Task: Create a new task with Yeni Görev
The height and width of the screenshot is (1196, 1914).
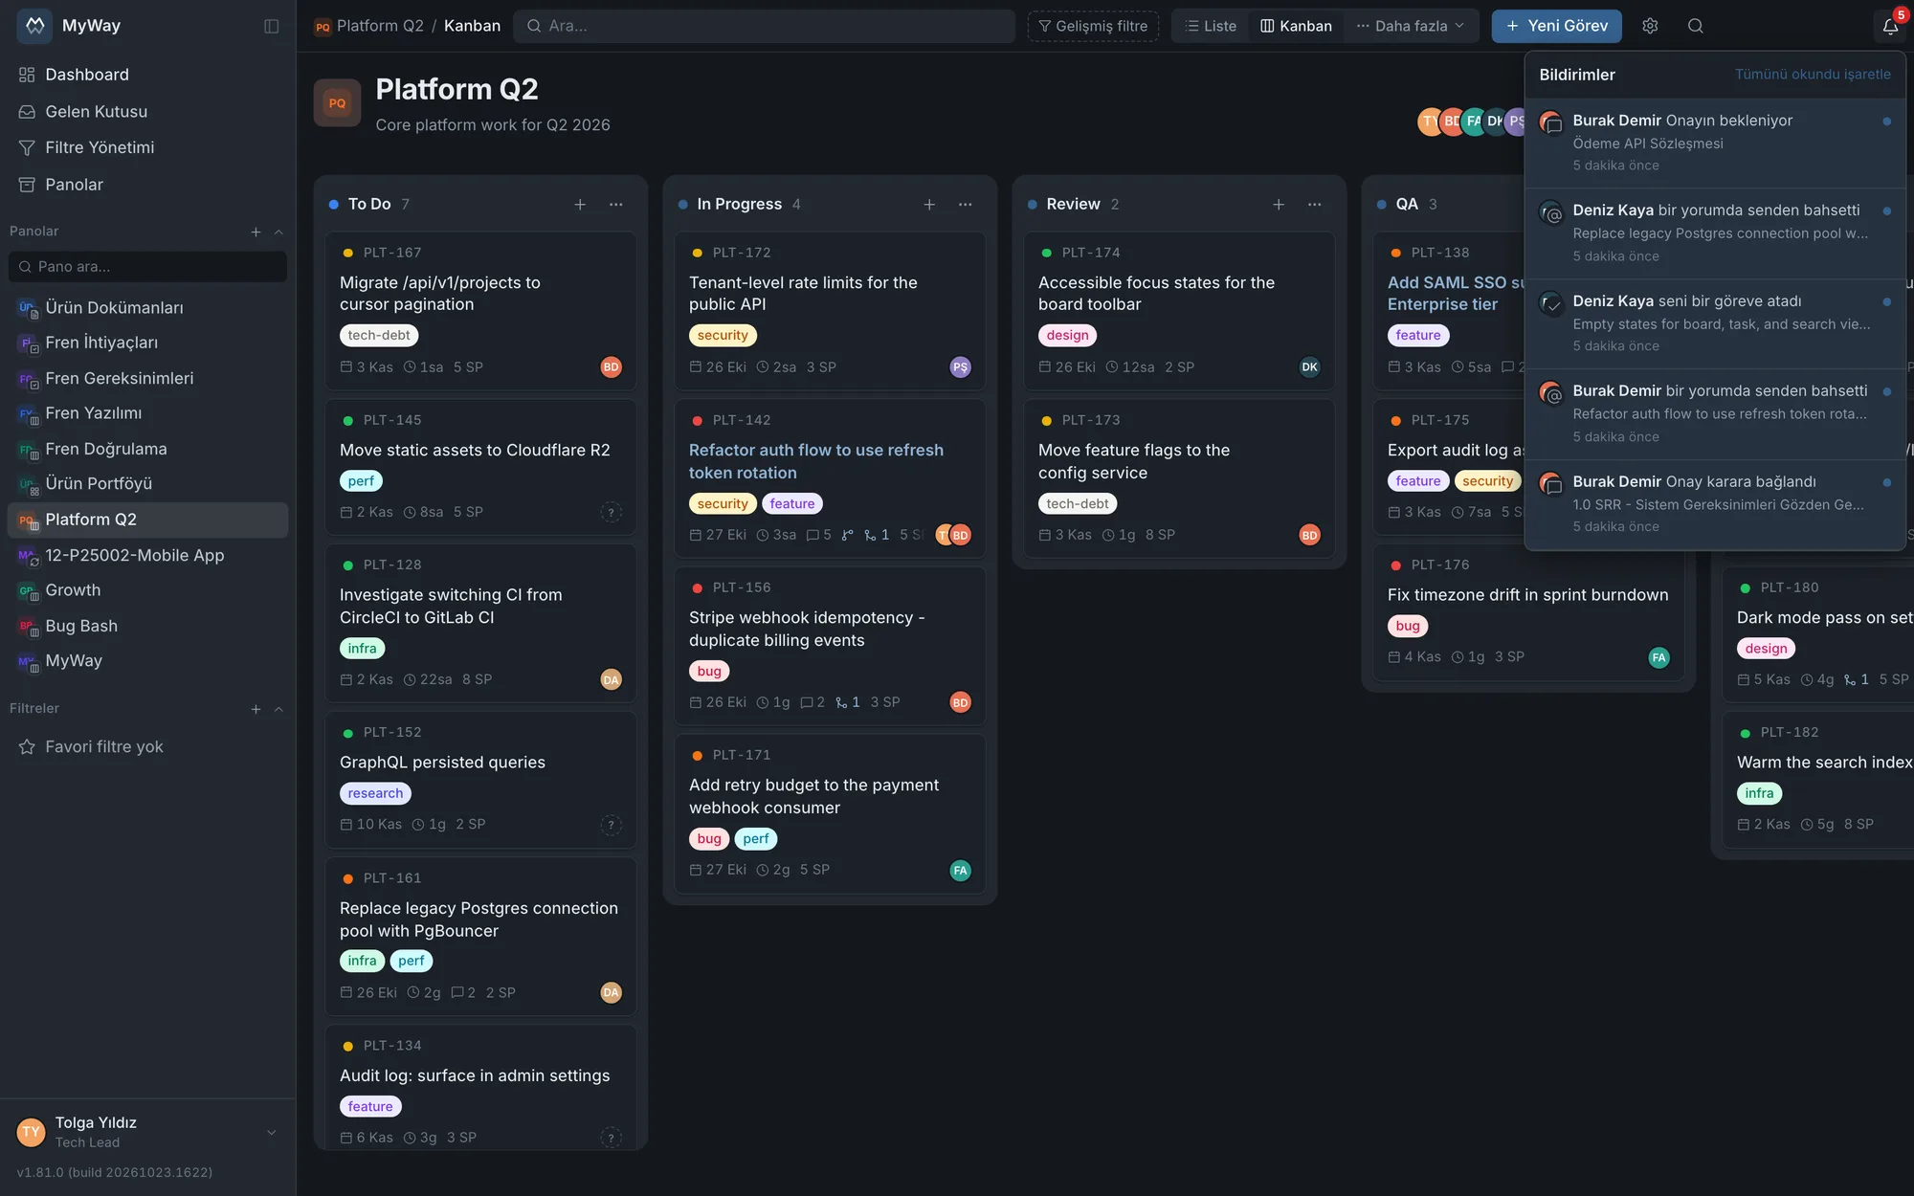Action: pyautogui.click(x=1556, y=26)
